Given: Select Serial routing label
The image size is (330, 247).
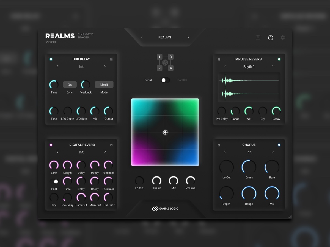Looking at the screenshot, I should 148,80.
